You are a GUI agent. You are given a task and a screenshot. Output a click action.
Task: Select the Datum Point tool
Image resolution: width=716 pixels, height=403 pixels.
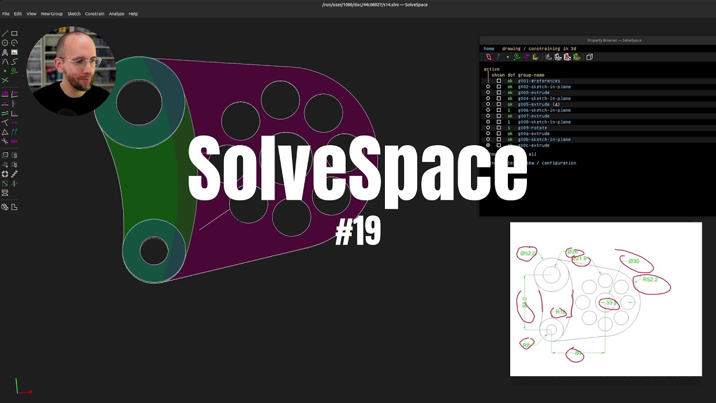(5, 71)
